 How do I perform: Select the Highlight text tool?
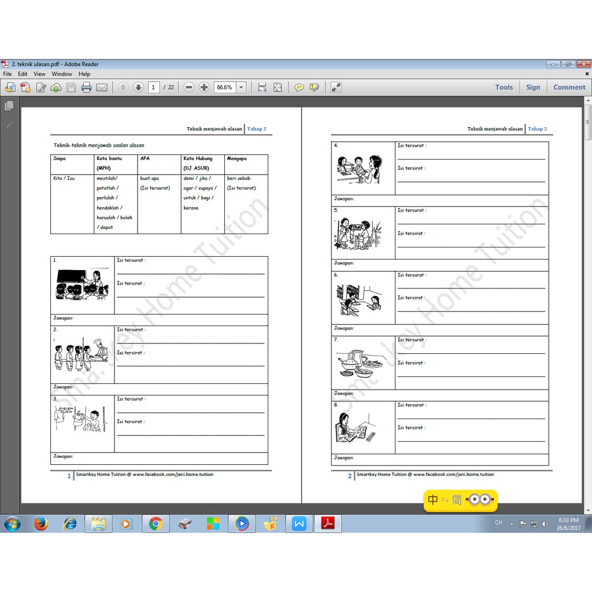tap(314, 87)
